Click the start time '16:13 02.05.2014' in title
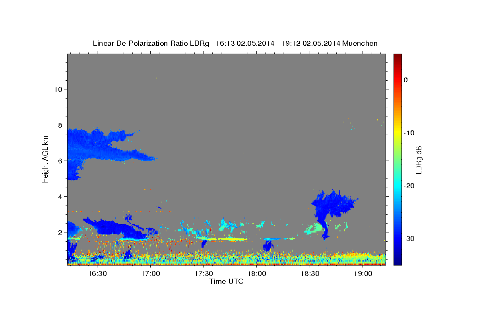477x318 pixels. [x=244, y=43]
